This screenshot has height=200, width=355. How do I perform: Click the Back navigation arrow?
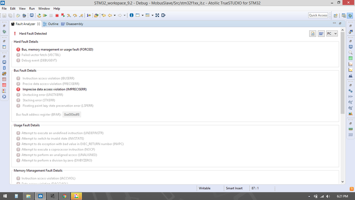pos(110,15)
